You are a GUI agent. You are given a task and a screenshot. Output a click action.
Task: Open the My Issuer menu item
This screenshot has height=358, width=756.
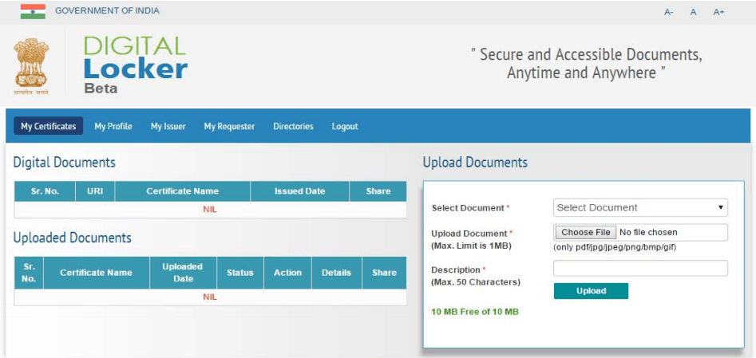point(168,126)
